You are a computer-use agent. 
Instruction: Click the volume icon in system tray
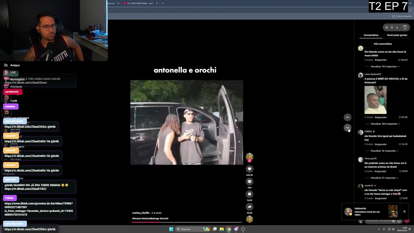pos(393,229)
